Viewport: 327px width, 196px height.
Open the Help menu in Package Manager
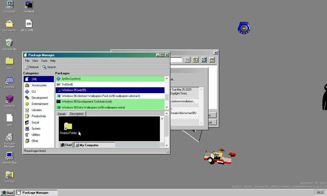[53, 61]
